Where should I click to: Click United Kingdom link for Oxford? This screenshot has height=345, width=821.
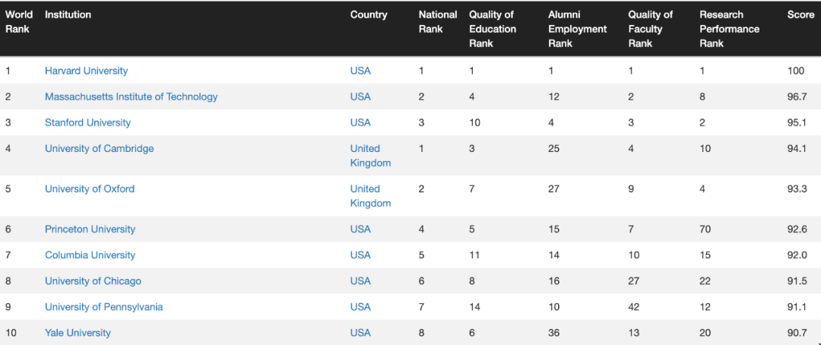[x=370, y=196]
